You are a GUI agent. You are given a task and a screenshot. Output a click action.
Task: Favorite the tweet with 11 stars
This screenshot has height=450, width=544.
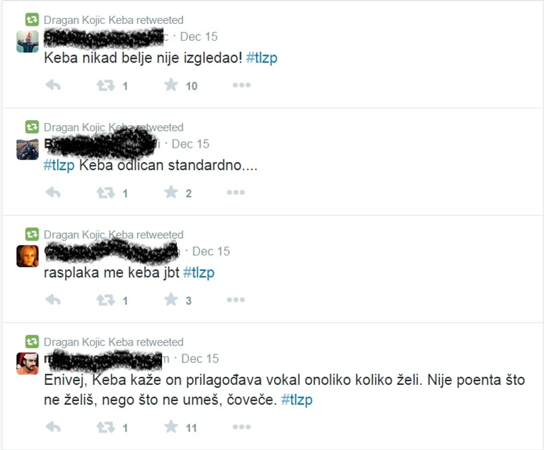click(171, 426)
